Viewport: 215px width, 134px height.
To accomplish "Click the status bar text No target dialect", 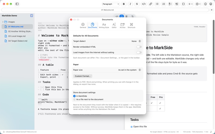I will [156, 132].
